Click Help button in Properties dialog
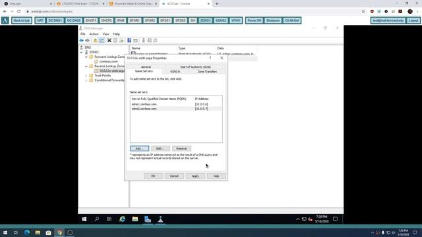Viewport: 422px width, 237px height. (x=216, y=176)
